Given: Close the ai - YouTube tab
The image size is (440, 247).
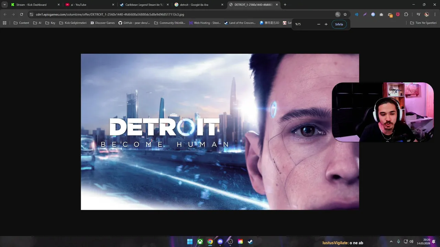Looking at the screenshot, I should [x=113, y=5].
